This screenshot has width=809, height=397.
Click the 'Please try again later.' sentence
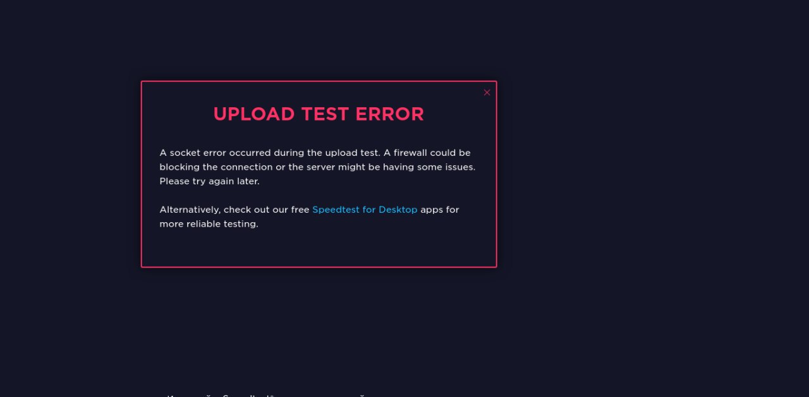point(209,181)
